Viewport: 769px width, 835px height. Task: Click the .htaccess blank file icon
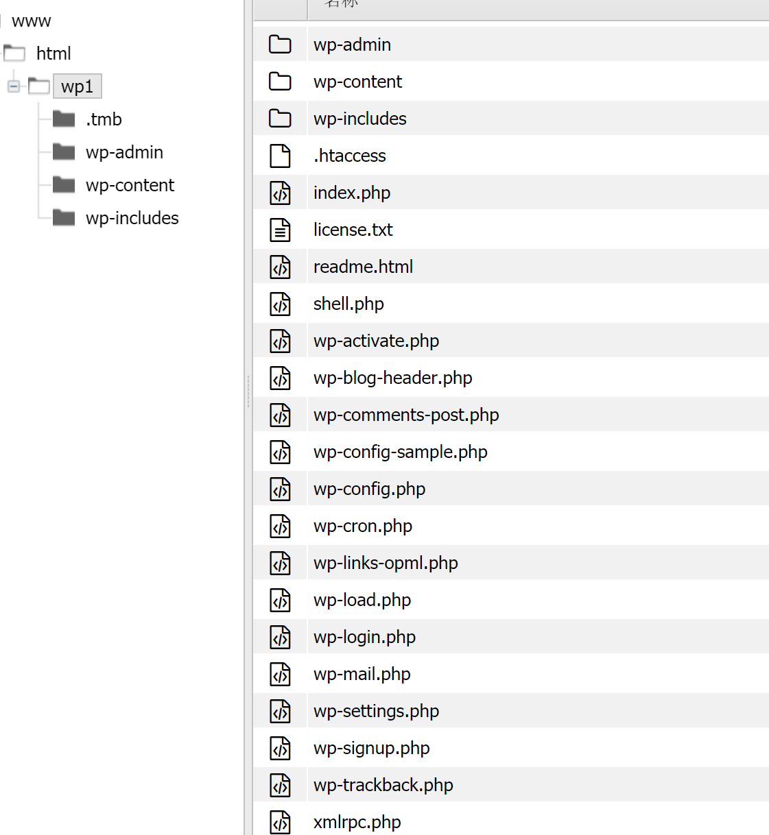280,156
